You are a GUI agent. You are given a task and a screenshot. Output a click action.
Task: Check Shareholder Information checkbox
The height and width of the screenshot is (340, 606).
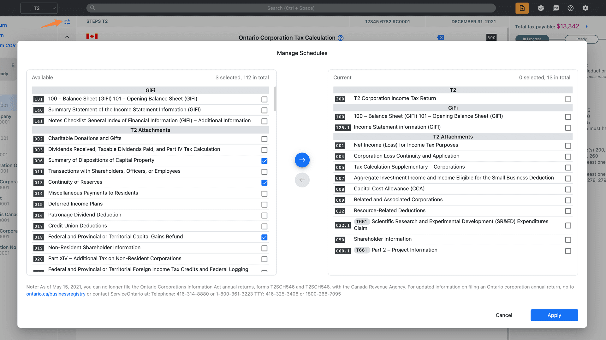(x=568, y=240)
